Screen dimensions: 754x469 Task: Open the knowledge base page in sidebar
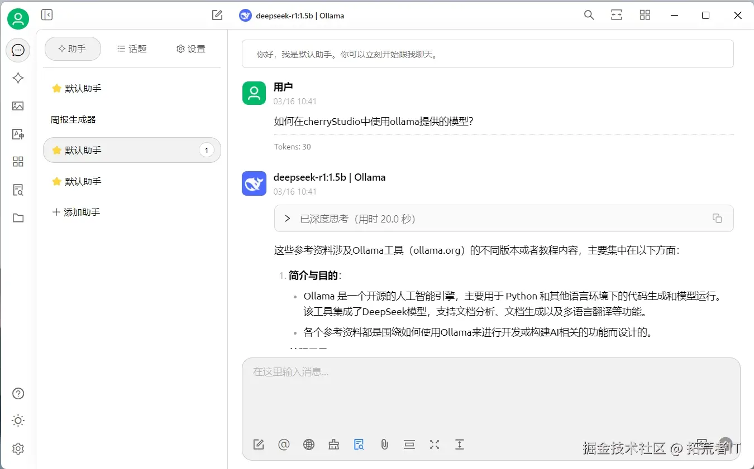[x=18, y=190]
